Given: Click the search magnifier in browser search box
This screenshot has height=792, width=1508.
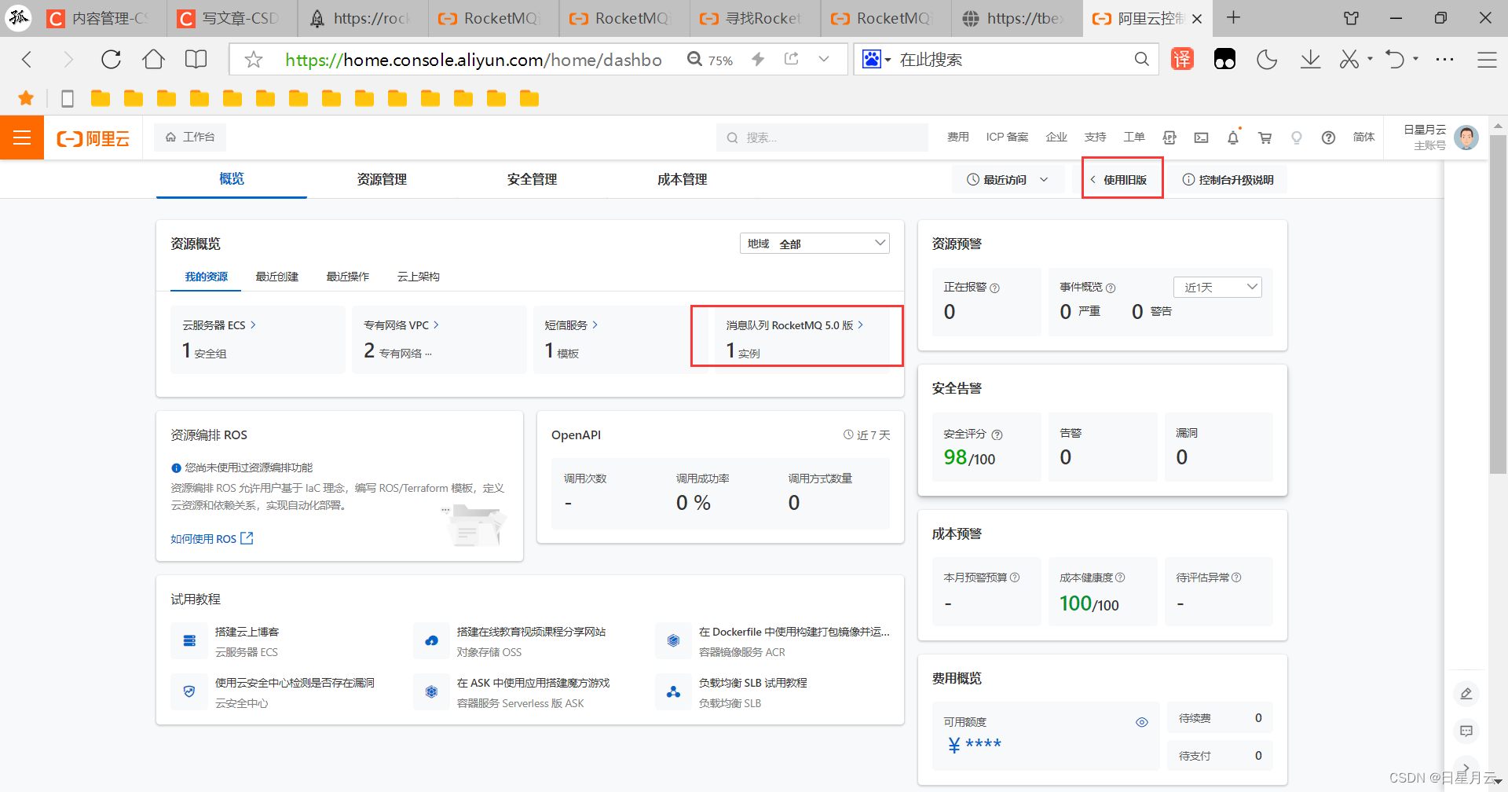Looking at the screenshot, I should pyautogui.click(x=1141, y=59).
